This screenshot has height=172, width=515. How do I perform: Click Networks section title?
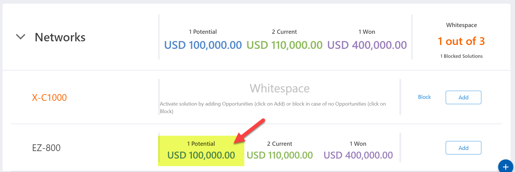click(60, 37)
